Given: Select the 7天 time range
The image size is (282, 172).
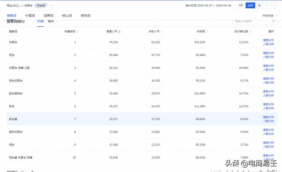Looking at the screenshot, I should tap(241, 6).
